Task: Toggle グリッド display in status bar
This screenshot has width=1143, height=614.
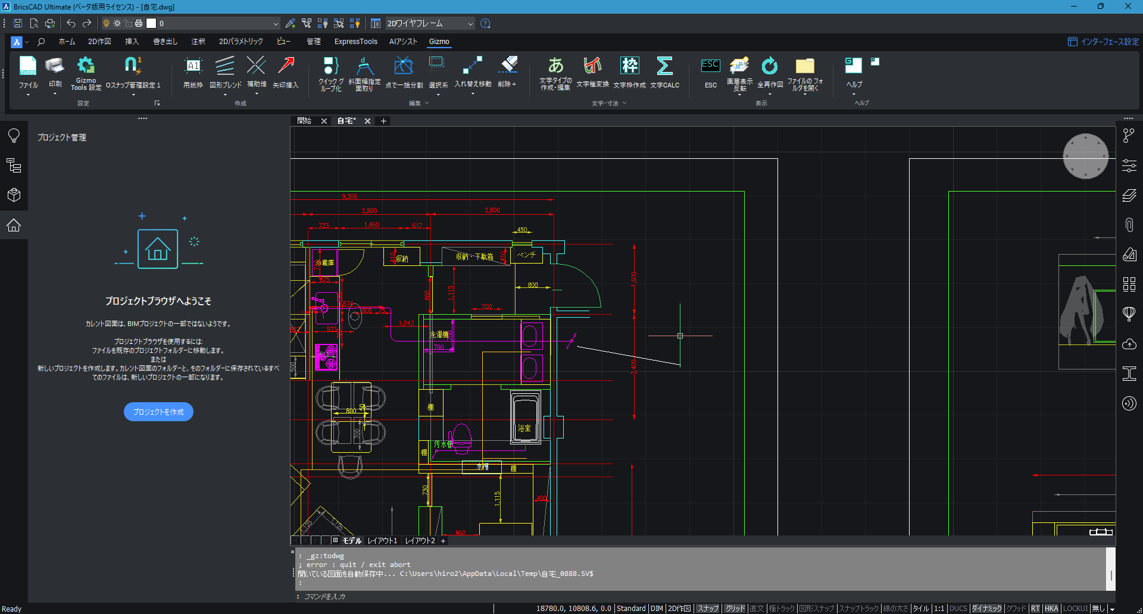Action: point(735,609)
